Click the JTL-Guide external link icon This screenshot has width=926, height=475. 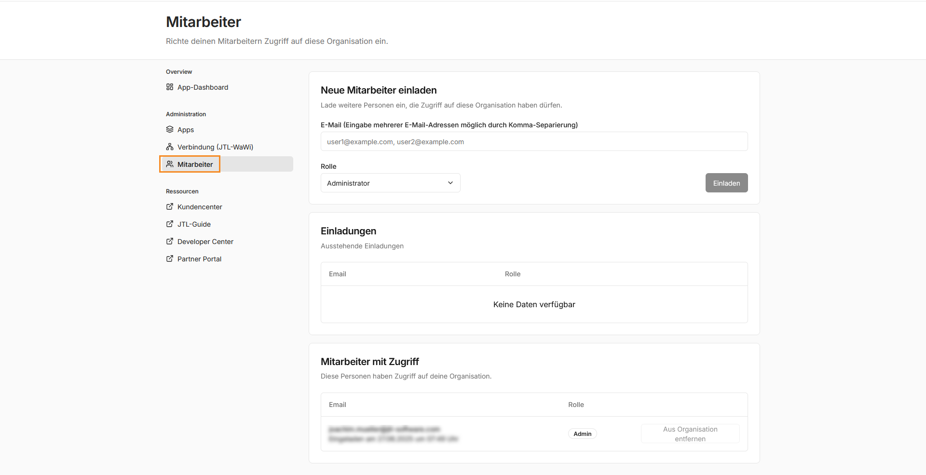pos(170,224)
